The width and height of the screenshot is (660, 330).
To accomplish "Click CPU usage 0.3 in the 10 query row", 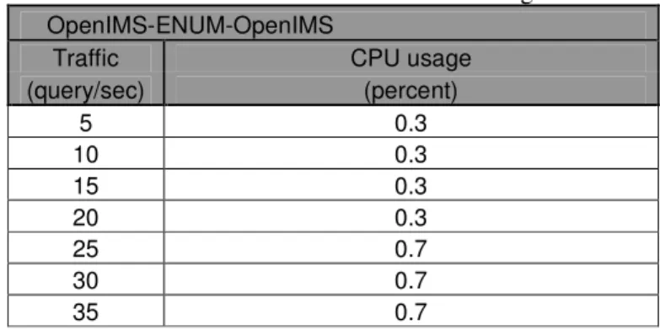I will pyautogui.click(x=410, y=153).
